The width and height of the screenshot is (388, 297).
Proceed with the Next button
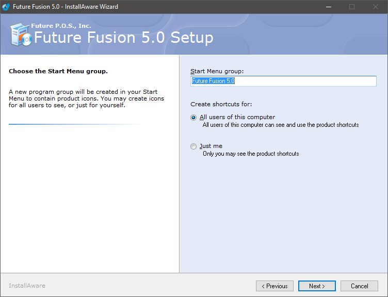(317, 286)
